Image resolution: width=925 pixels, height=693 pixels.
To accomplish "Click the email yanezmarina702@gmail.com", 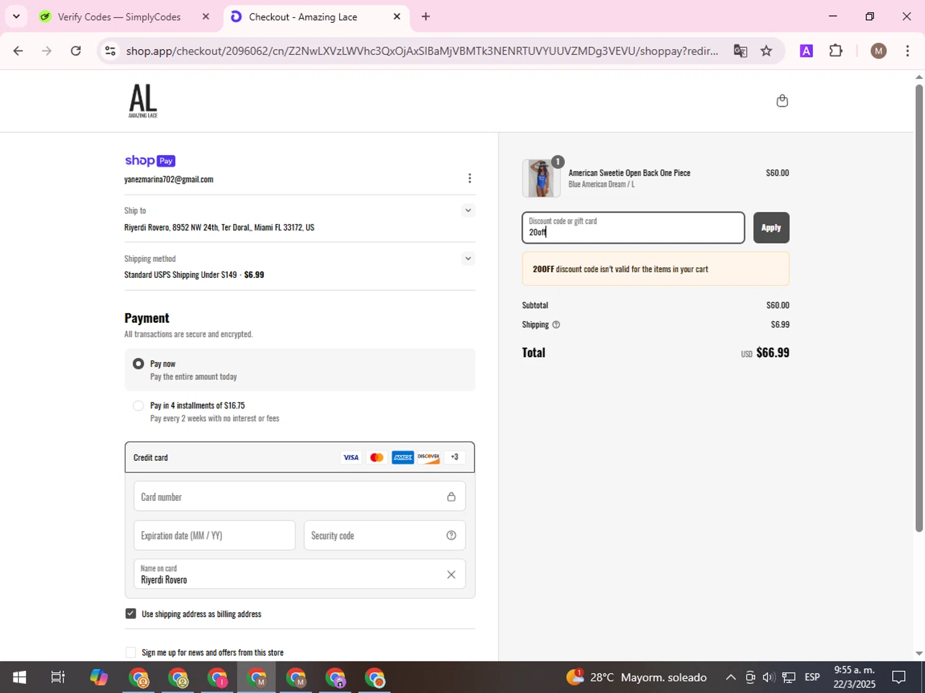I will [x=169, y=179].
